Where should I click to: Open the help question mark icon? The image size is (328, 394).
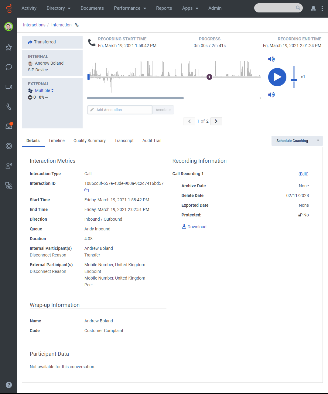9,385
